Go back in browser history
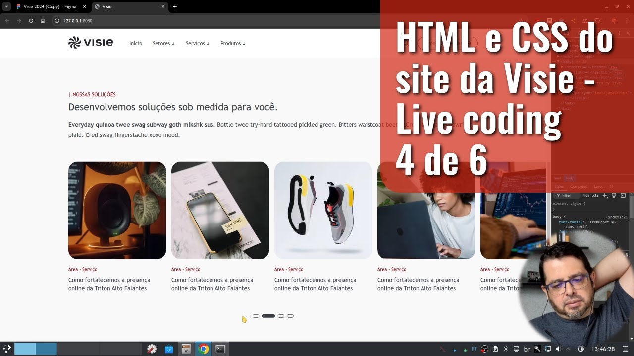Screen dimensions: 634x356 coord(7,21)
